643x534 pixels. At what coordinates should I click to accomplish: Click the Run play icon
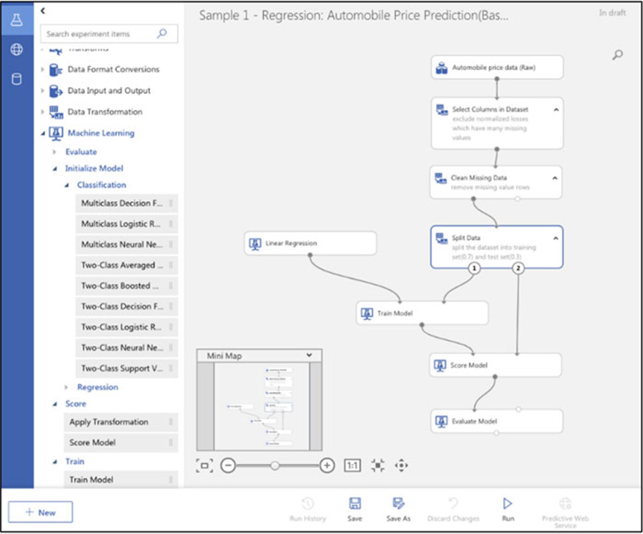pyautogui.click(x=507, y=504)
